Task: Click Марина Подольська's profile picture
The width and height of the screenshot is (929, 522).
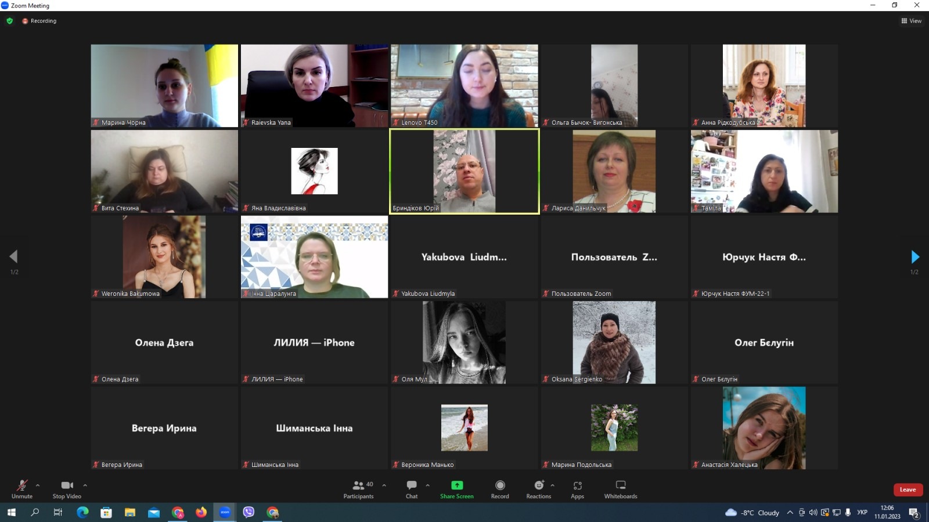Action: [614, 428]
